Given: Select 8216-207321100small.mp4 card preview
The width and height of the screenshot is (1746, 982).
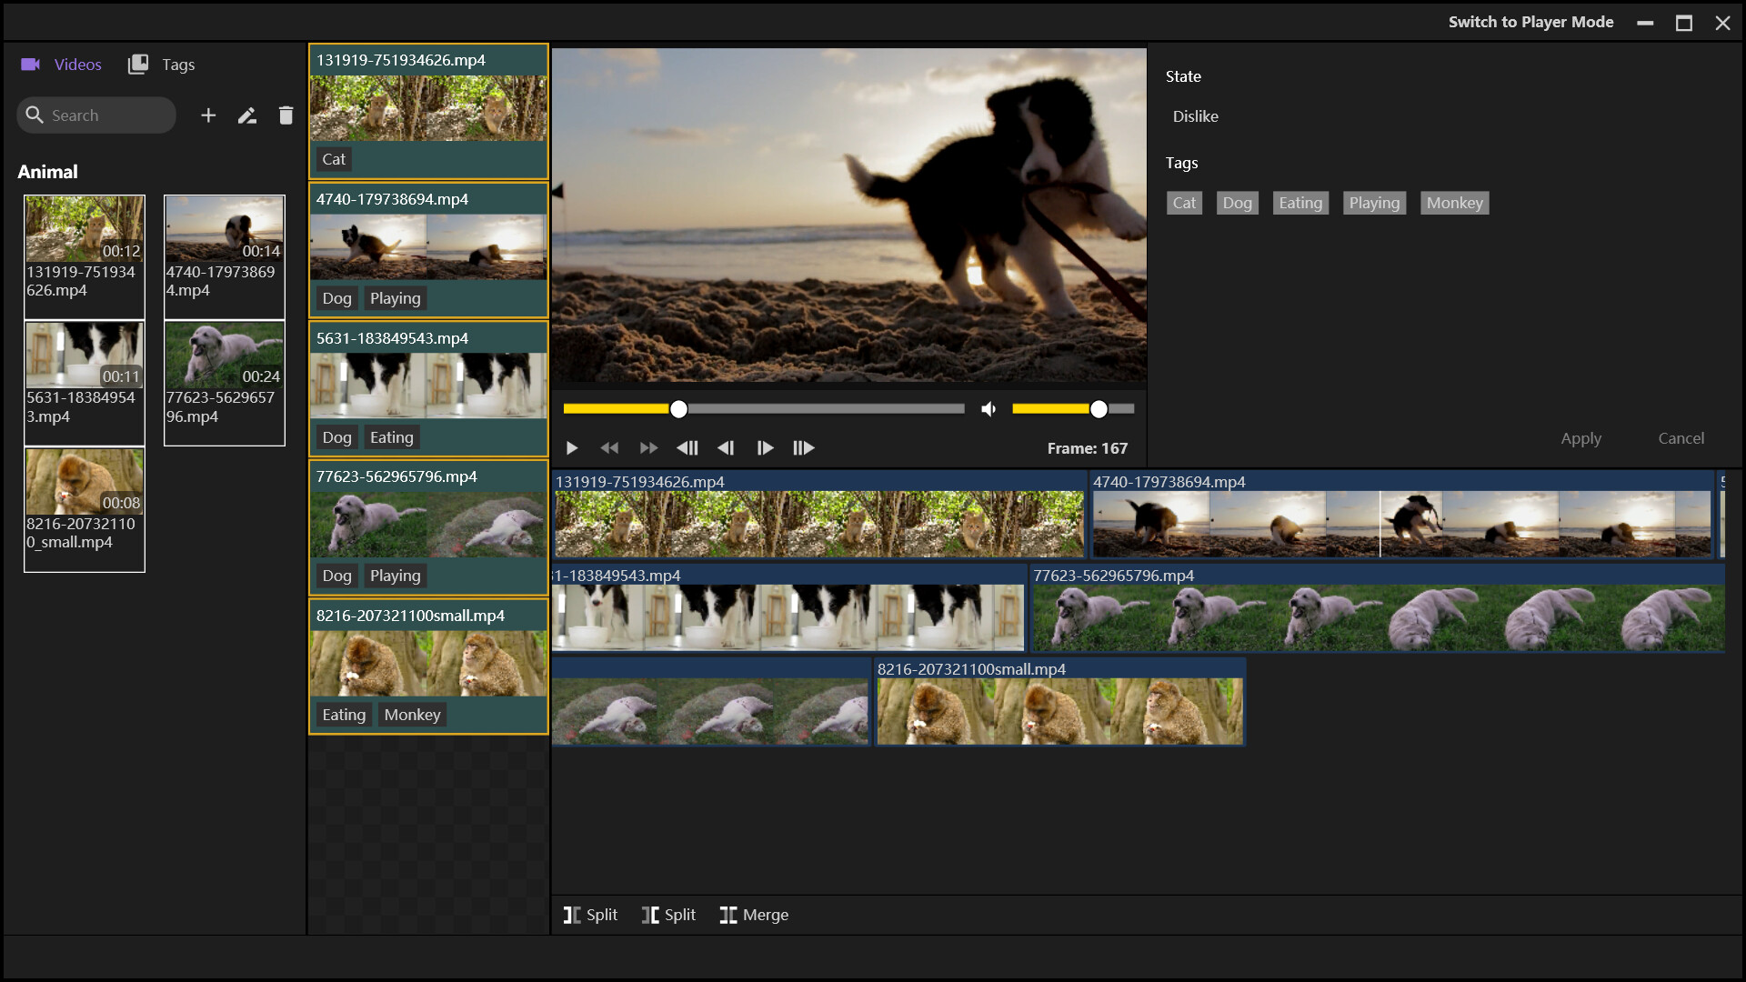Looking at the screenshot, I should tap(428, 664).
